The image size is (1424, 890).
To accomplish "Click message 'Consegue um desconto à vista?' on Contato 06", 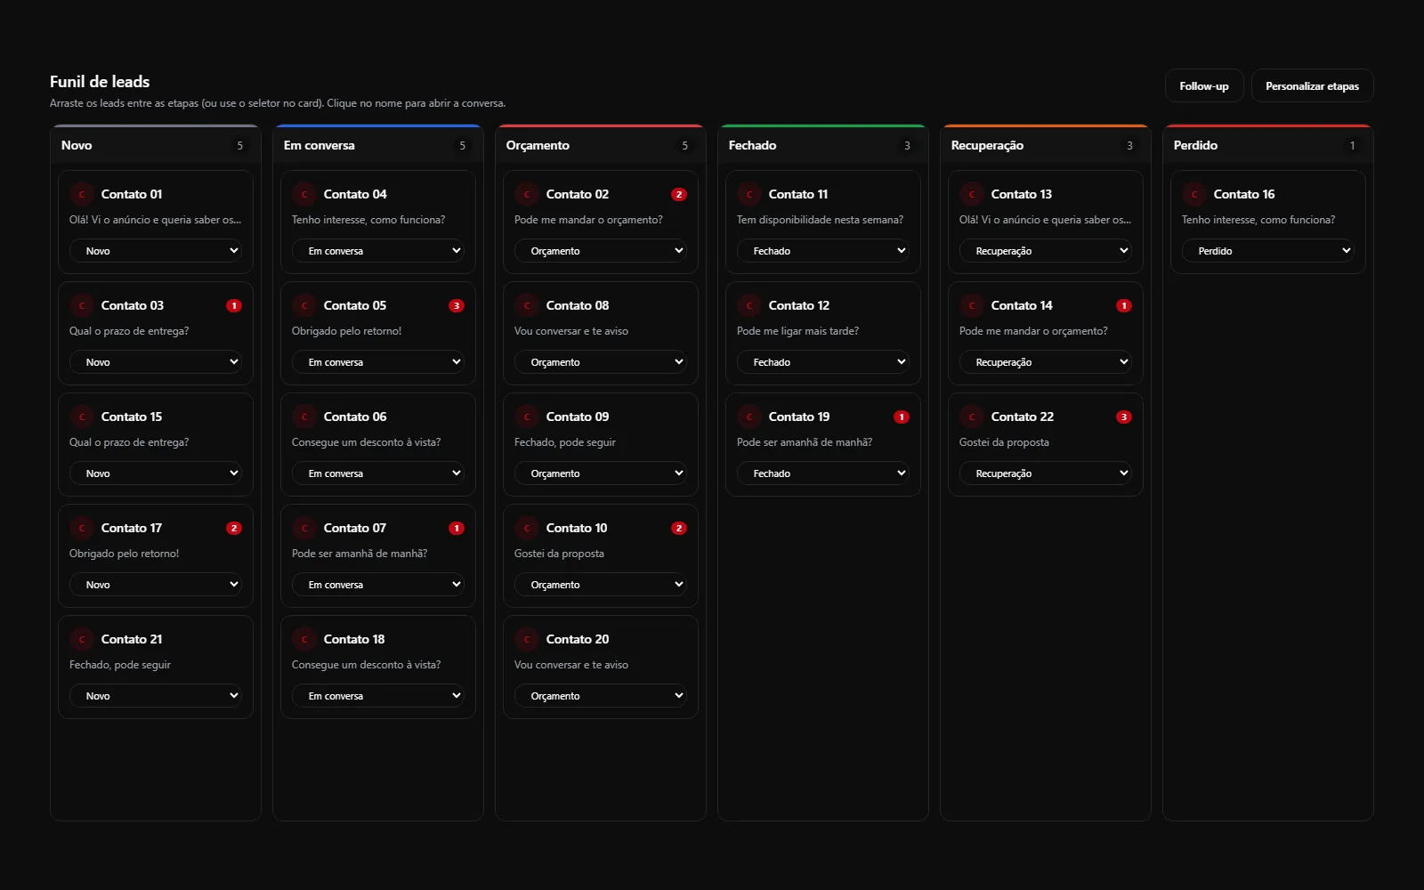I will click(x=366, y=442).
